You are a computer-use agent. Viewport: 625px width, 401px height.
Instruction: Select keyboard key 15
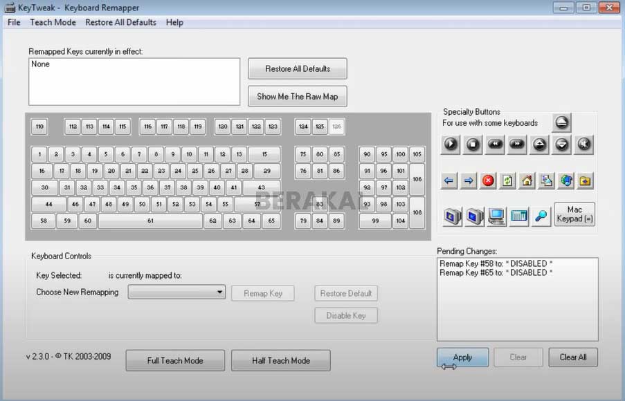[x=264, y=154]
